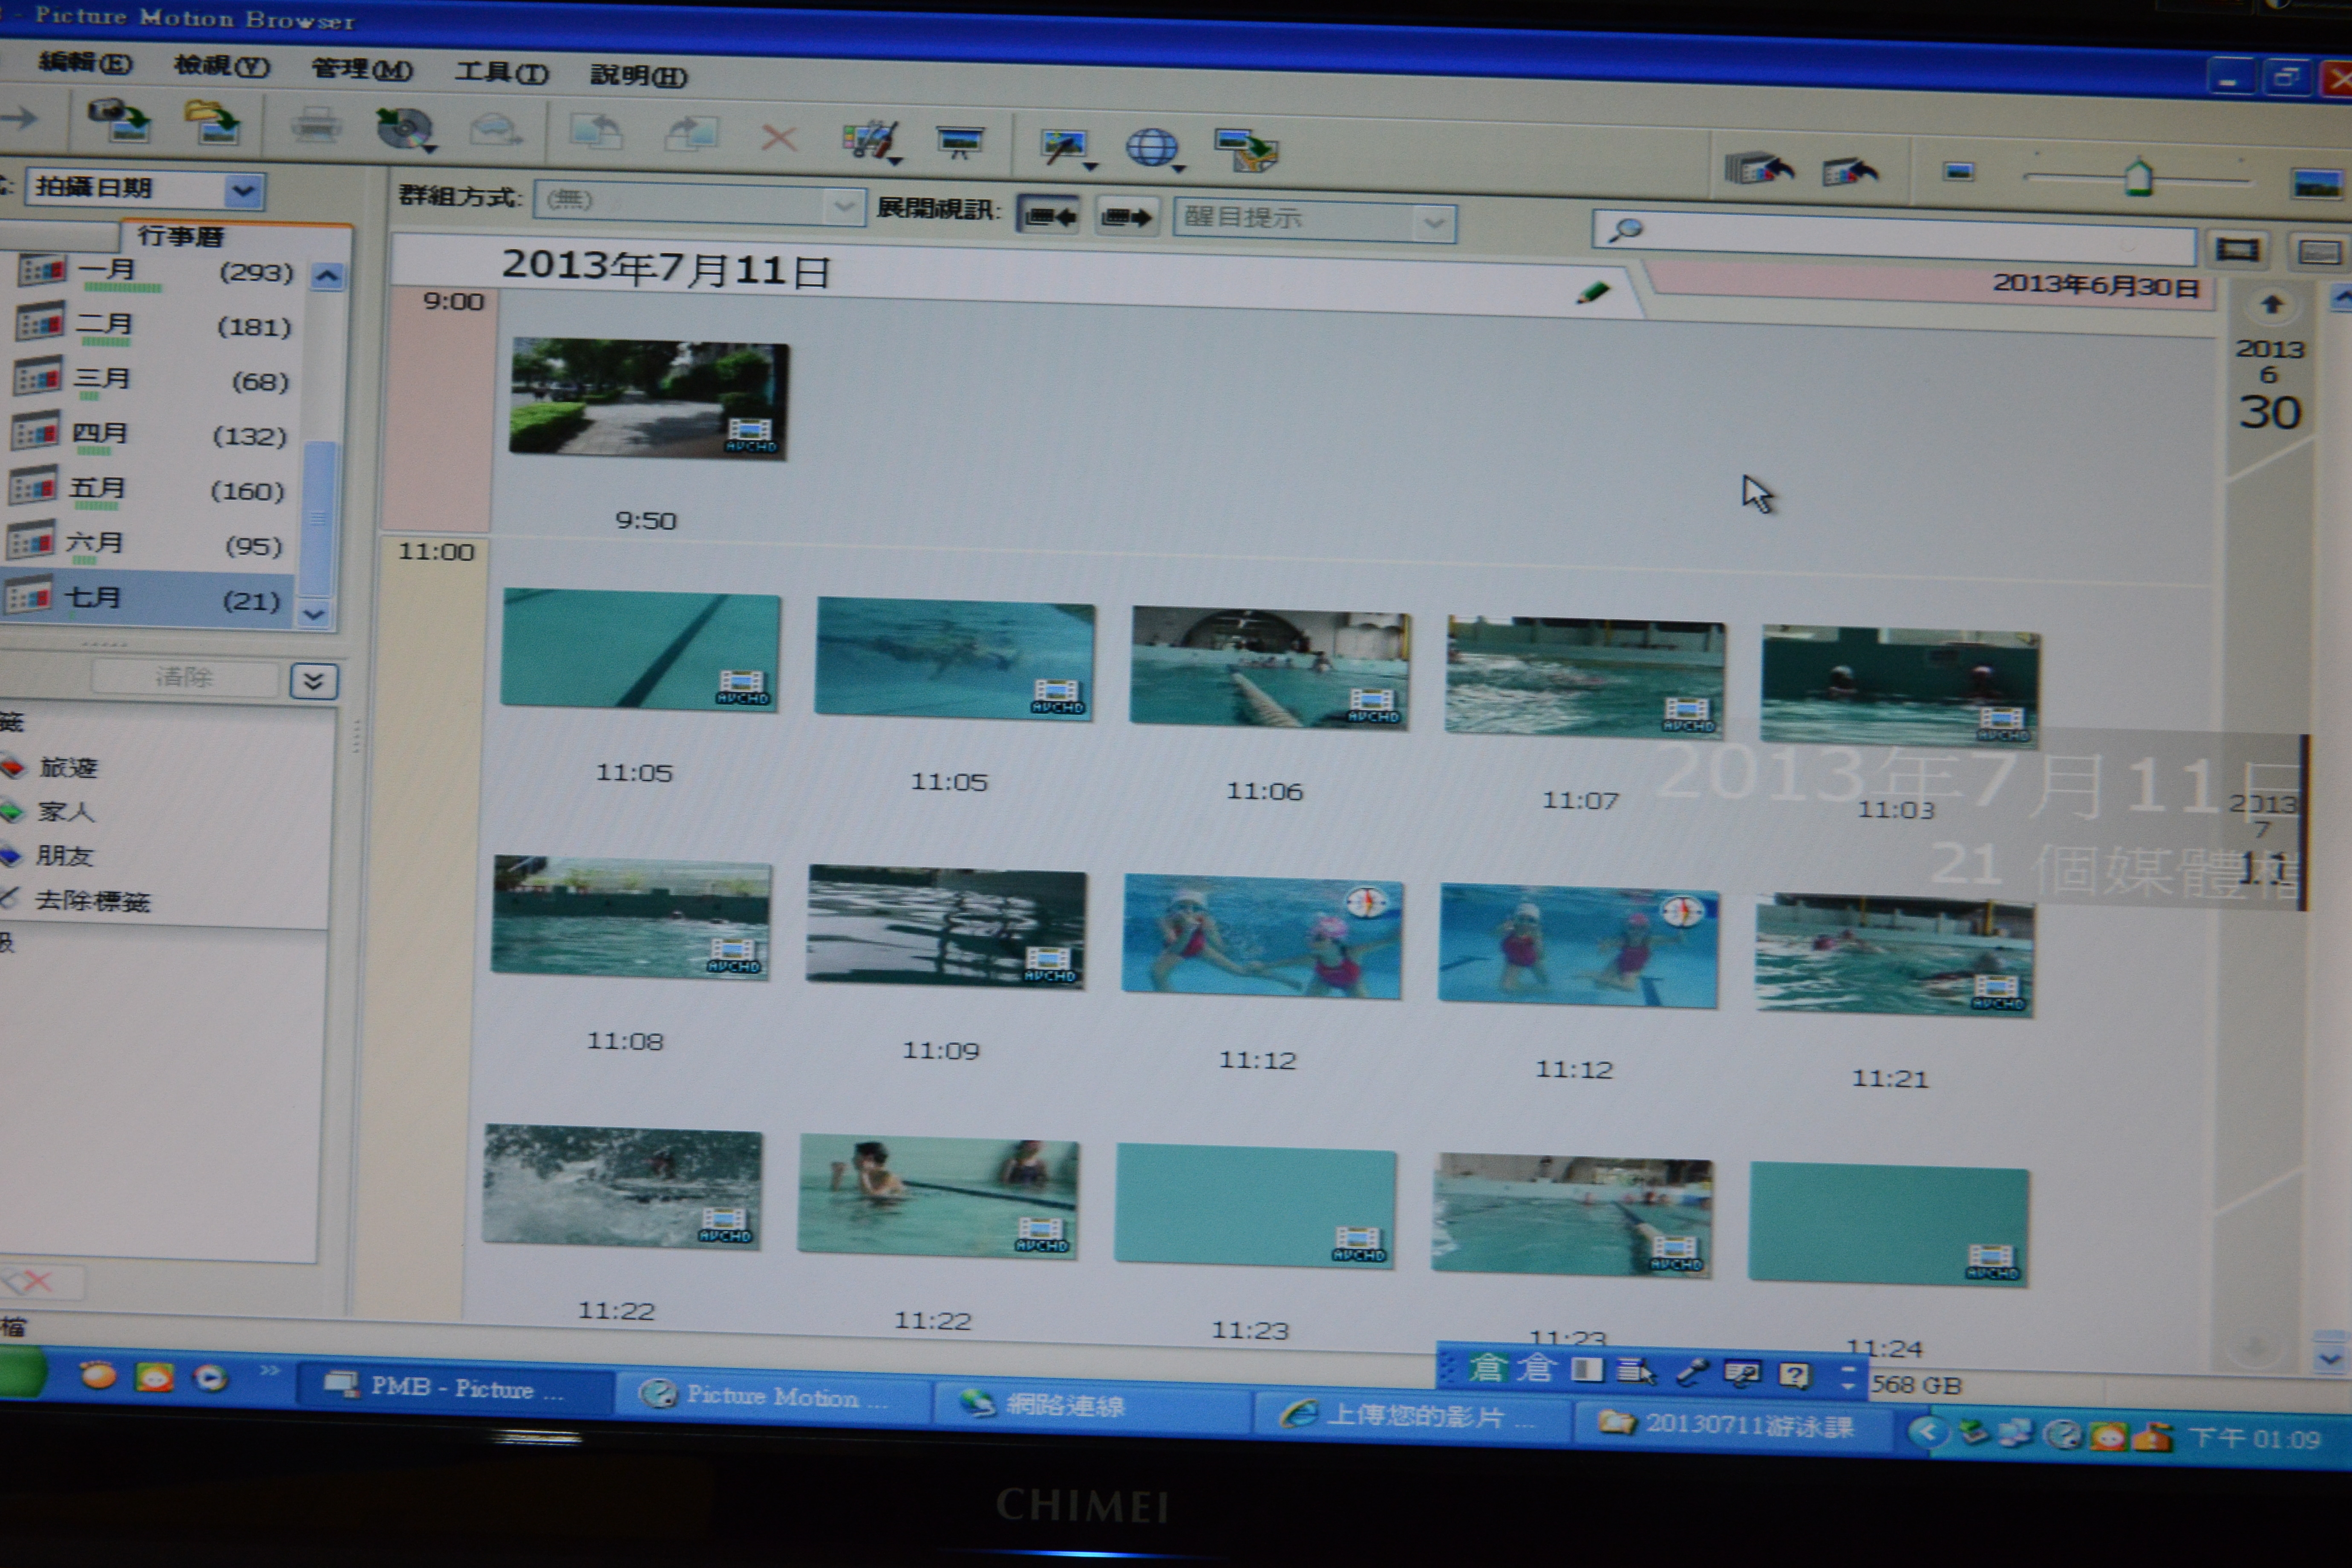Expand the tag panel double-chevron button

click(x=314, y=682)
